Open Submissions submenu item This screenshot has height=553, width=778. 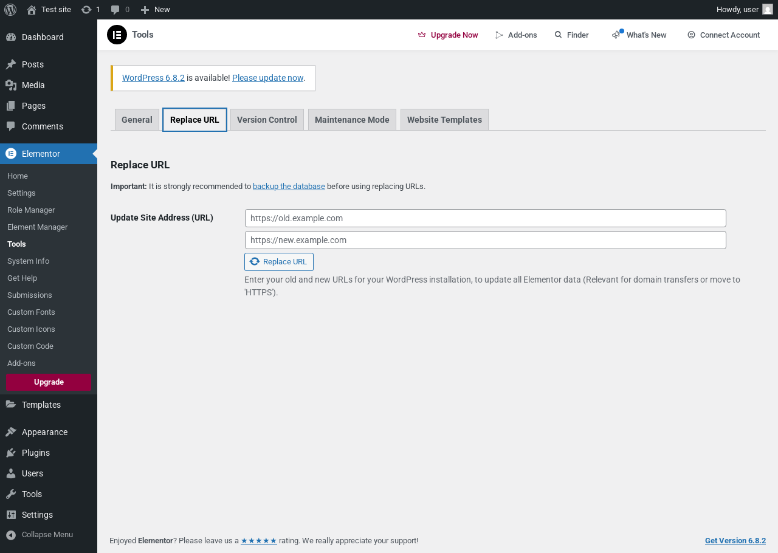(30, 295)
